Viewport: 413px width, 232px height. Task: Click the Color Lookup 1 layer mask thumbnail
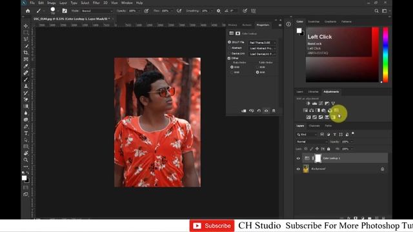318,158
